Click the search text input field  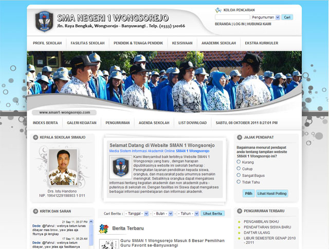pyautogui.click(x=232, y=17)
